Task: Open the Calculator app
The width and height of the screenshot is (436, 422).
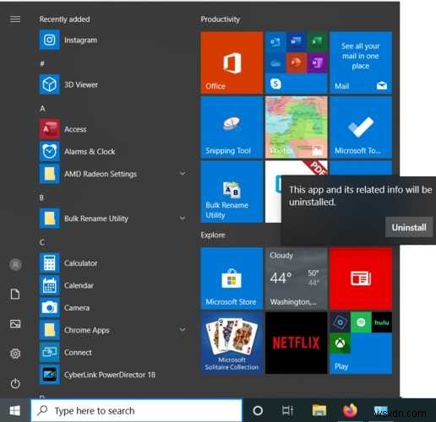Action: click(112, 263)
